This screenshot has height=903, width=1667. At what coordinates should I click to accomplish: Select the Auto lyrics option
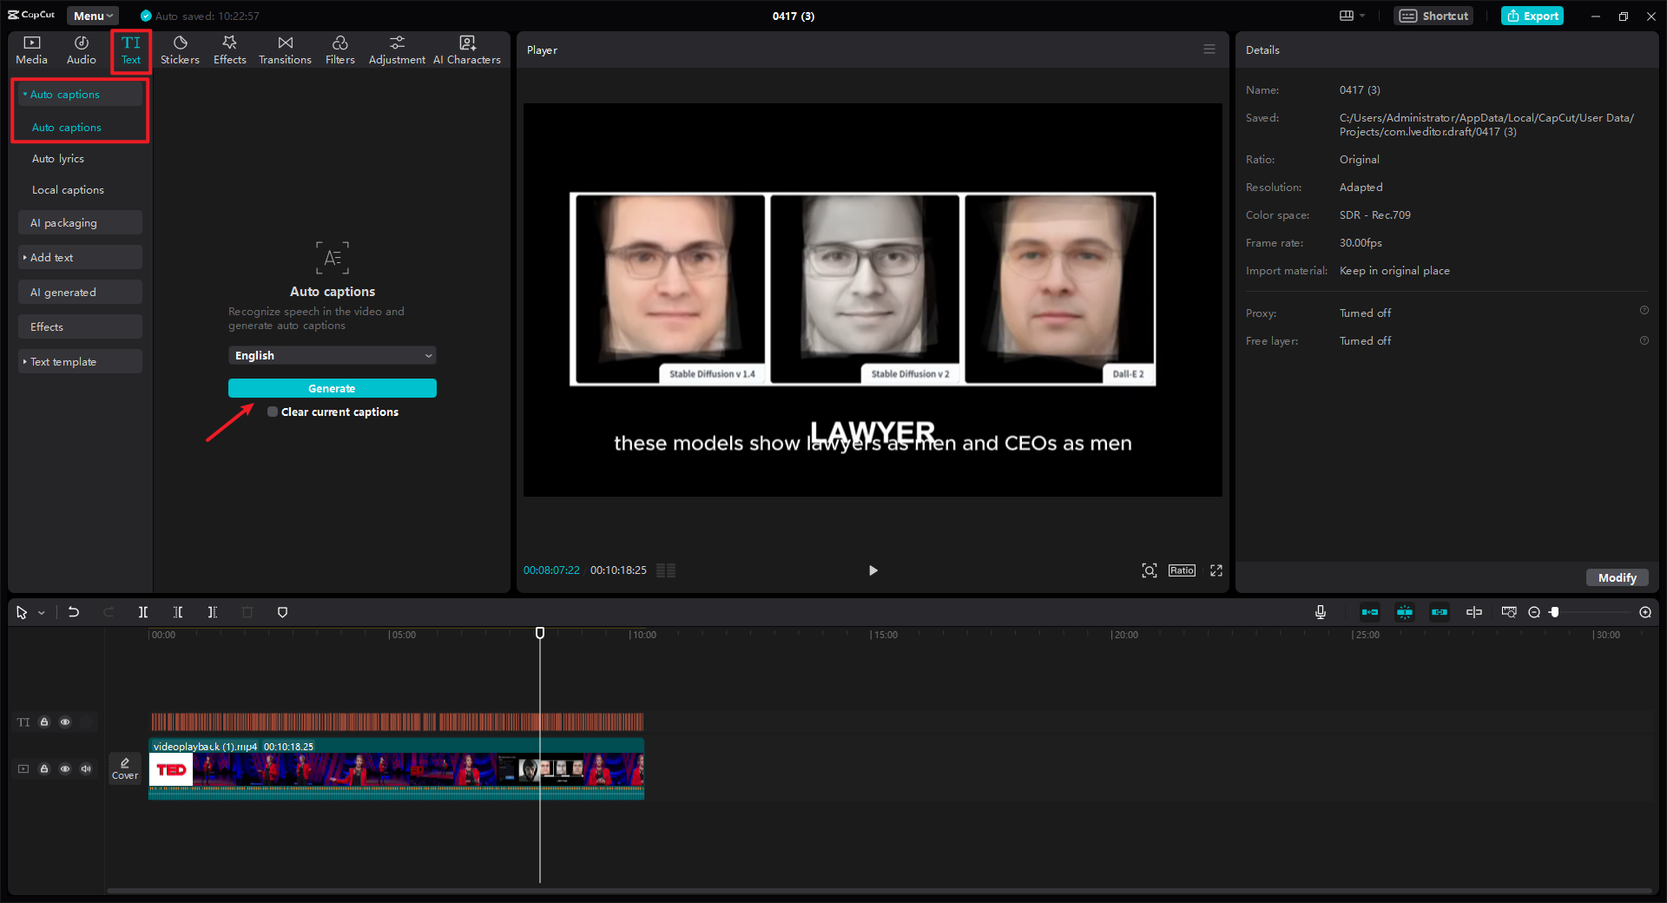tap(58, 159)
